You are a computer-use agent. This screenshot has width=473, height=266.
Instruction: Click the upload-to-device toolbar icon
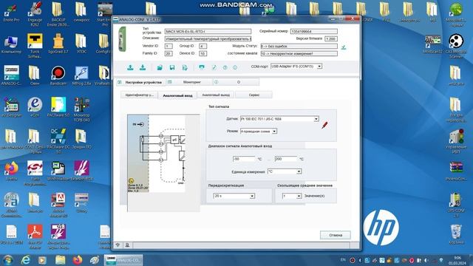130,67
